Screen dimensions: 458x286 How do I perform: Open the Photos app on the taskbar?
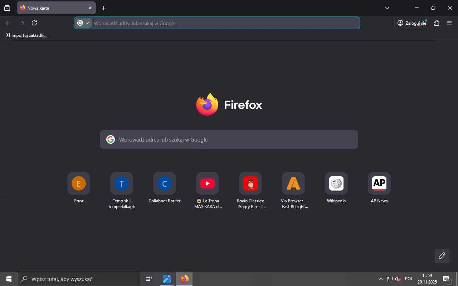(167, 279)
